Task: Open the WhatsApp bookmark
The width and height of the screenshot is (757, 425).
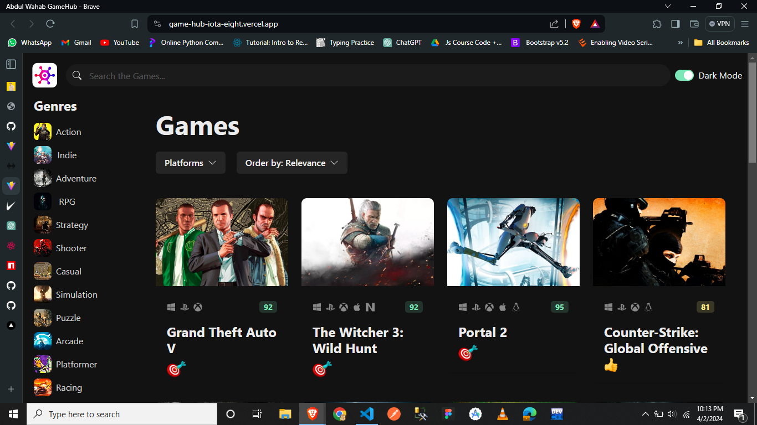Action: (x=30, y=42)
